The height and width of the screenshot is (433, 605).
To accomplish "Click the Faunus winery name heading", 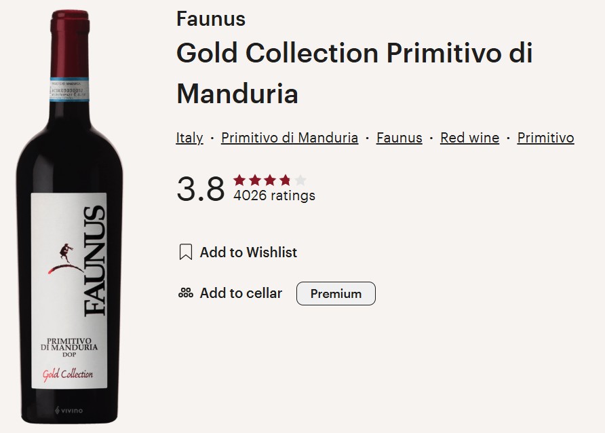I will tap(211, 19).
